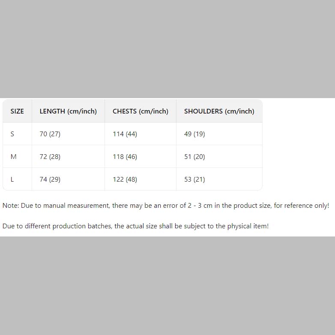This screenshot has width=335, height=335.
Task: Select the CHESTS (cm/inch) header cell
Action: [x=141, y=111]
